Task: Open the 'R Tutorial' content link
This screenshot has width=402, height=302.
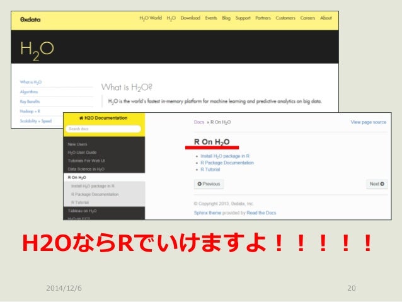Action: (210, 170)
